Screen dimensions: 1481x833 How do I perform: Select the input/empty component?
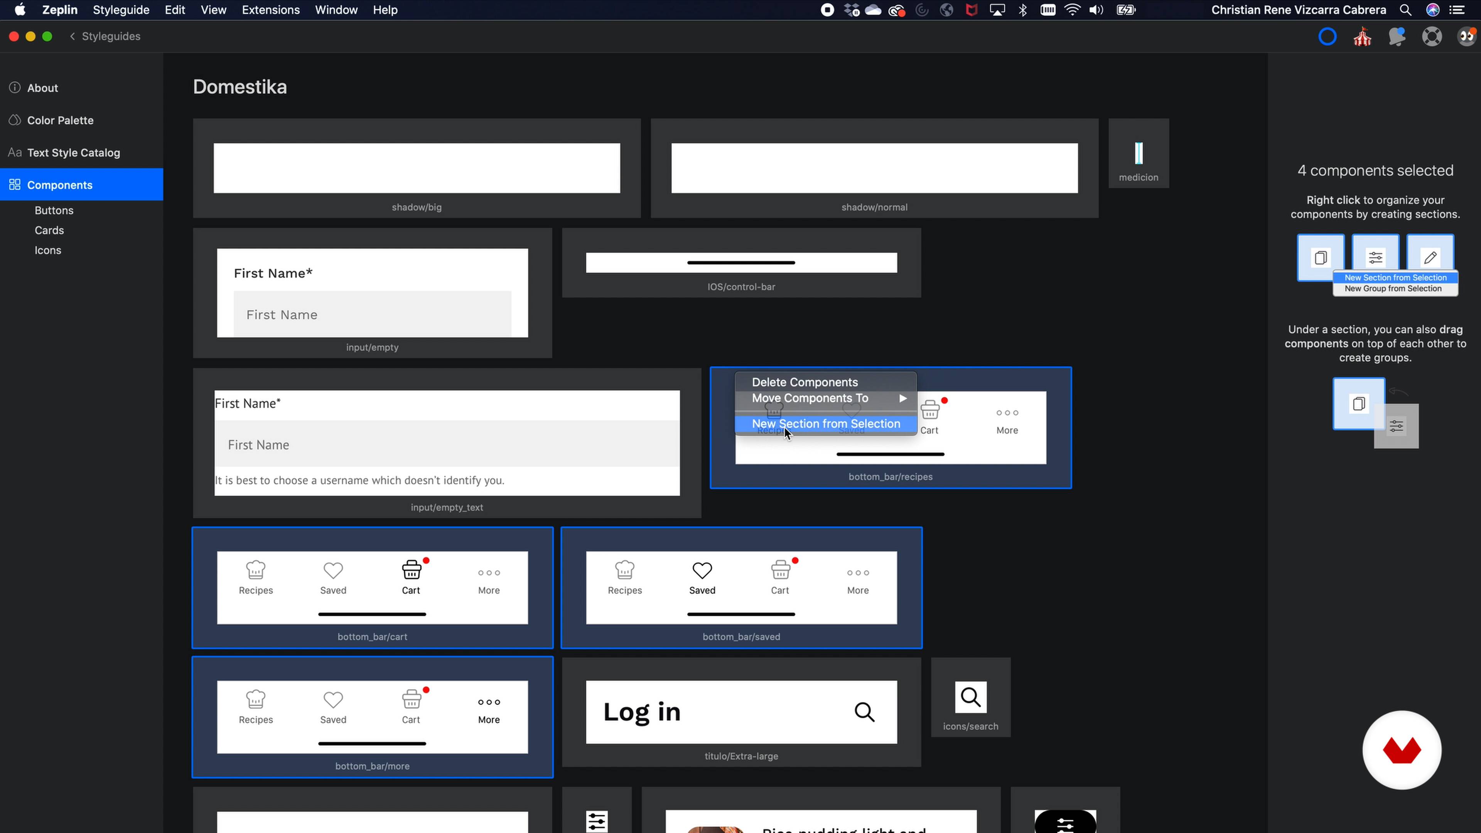coord(373,293)
